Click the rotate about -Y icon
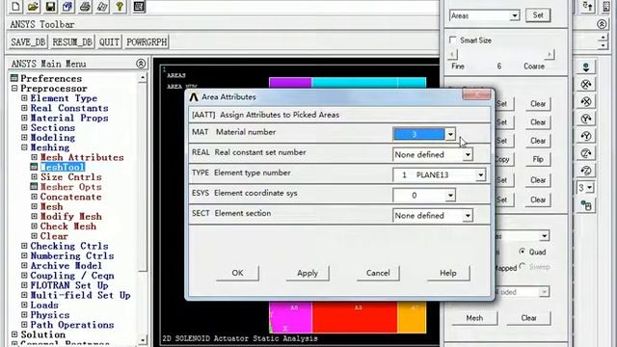The height and width of the screenshot is (347, 617). [586, 136]
